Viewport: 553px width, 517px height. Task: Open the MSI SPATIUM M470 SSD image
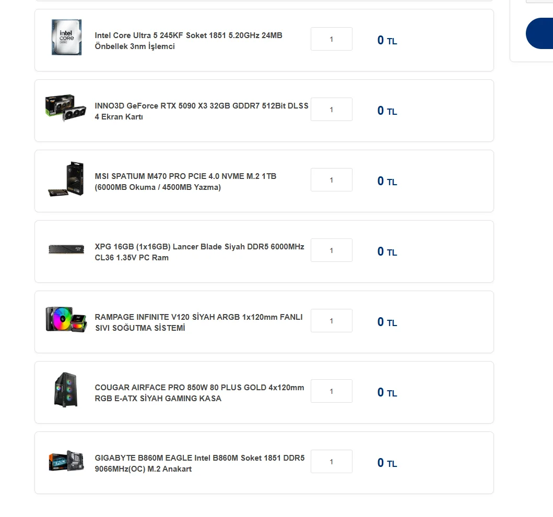(66, 178)
